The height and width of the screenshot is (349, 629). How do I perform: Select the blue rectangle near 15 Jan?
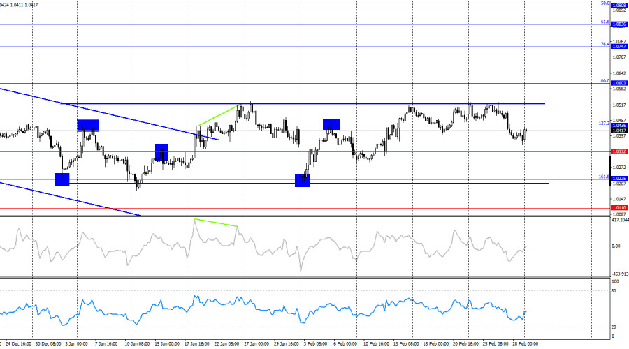(161, 153)
